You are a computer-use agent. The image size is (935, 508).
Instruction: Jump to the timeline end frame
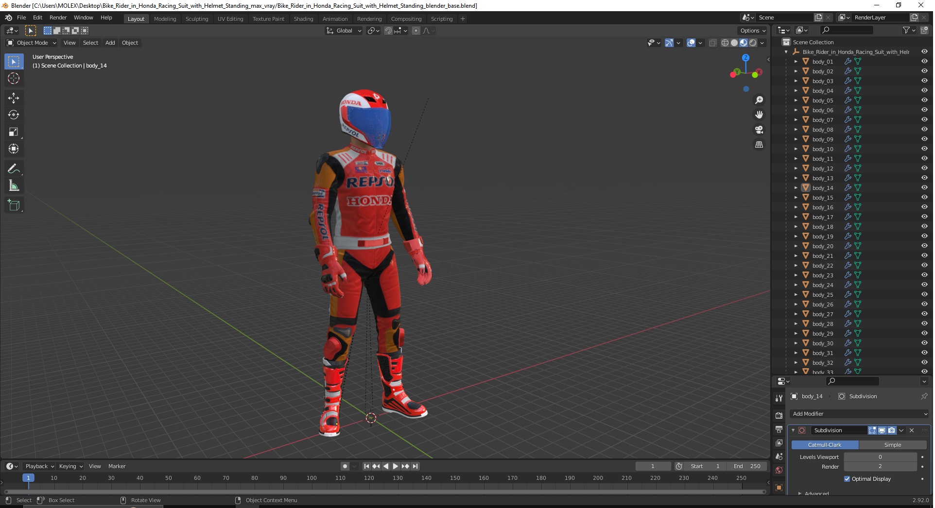pyautogui.click(x=415, y=466)
